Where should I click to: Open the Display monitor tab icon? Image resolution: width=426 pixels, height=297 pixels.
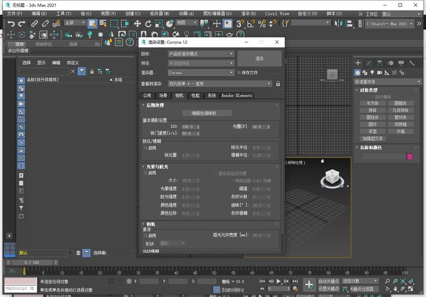(401, 63)
